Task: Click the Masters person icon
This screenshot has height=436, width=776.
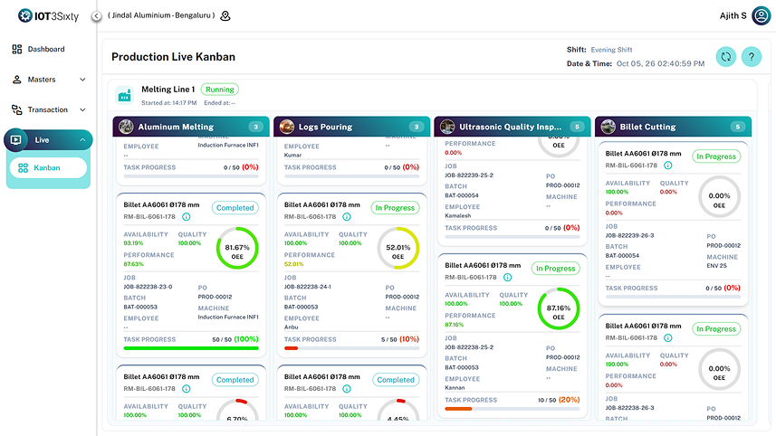Action: 17,80
